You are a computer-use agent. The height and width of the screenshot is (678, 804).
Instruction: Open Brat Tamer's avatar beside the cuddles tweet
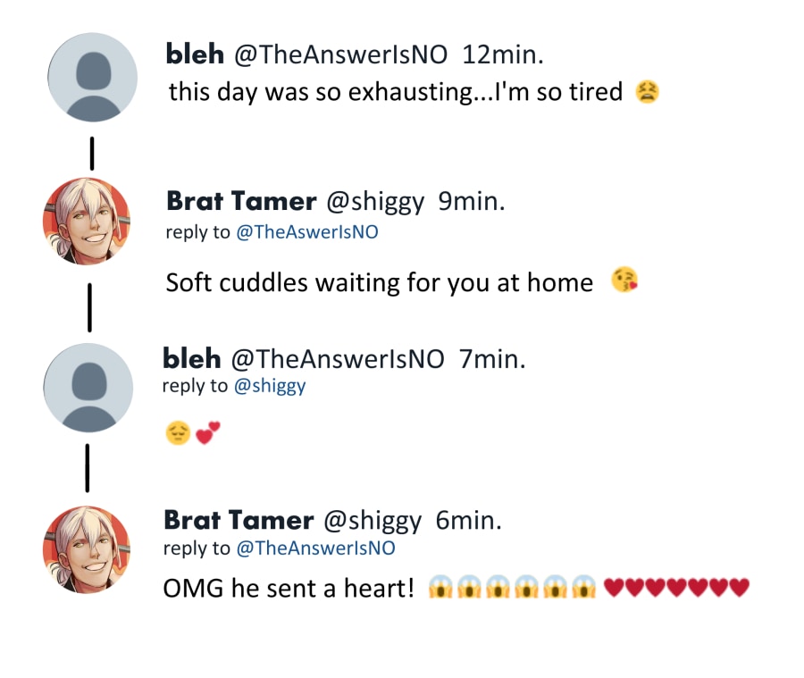87,221
